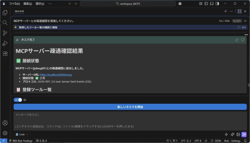This screenshot has height=143, width=250.
Task: Click the 12k / 200k token counter
Action: pyautogui.click(x=224, y=21)
